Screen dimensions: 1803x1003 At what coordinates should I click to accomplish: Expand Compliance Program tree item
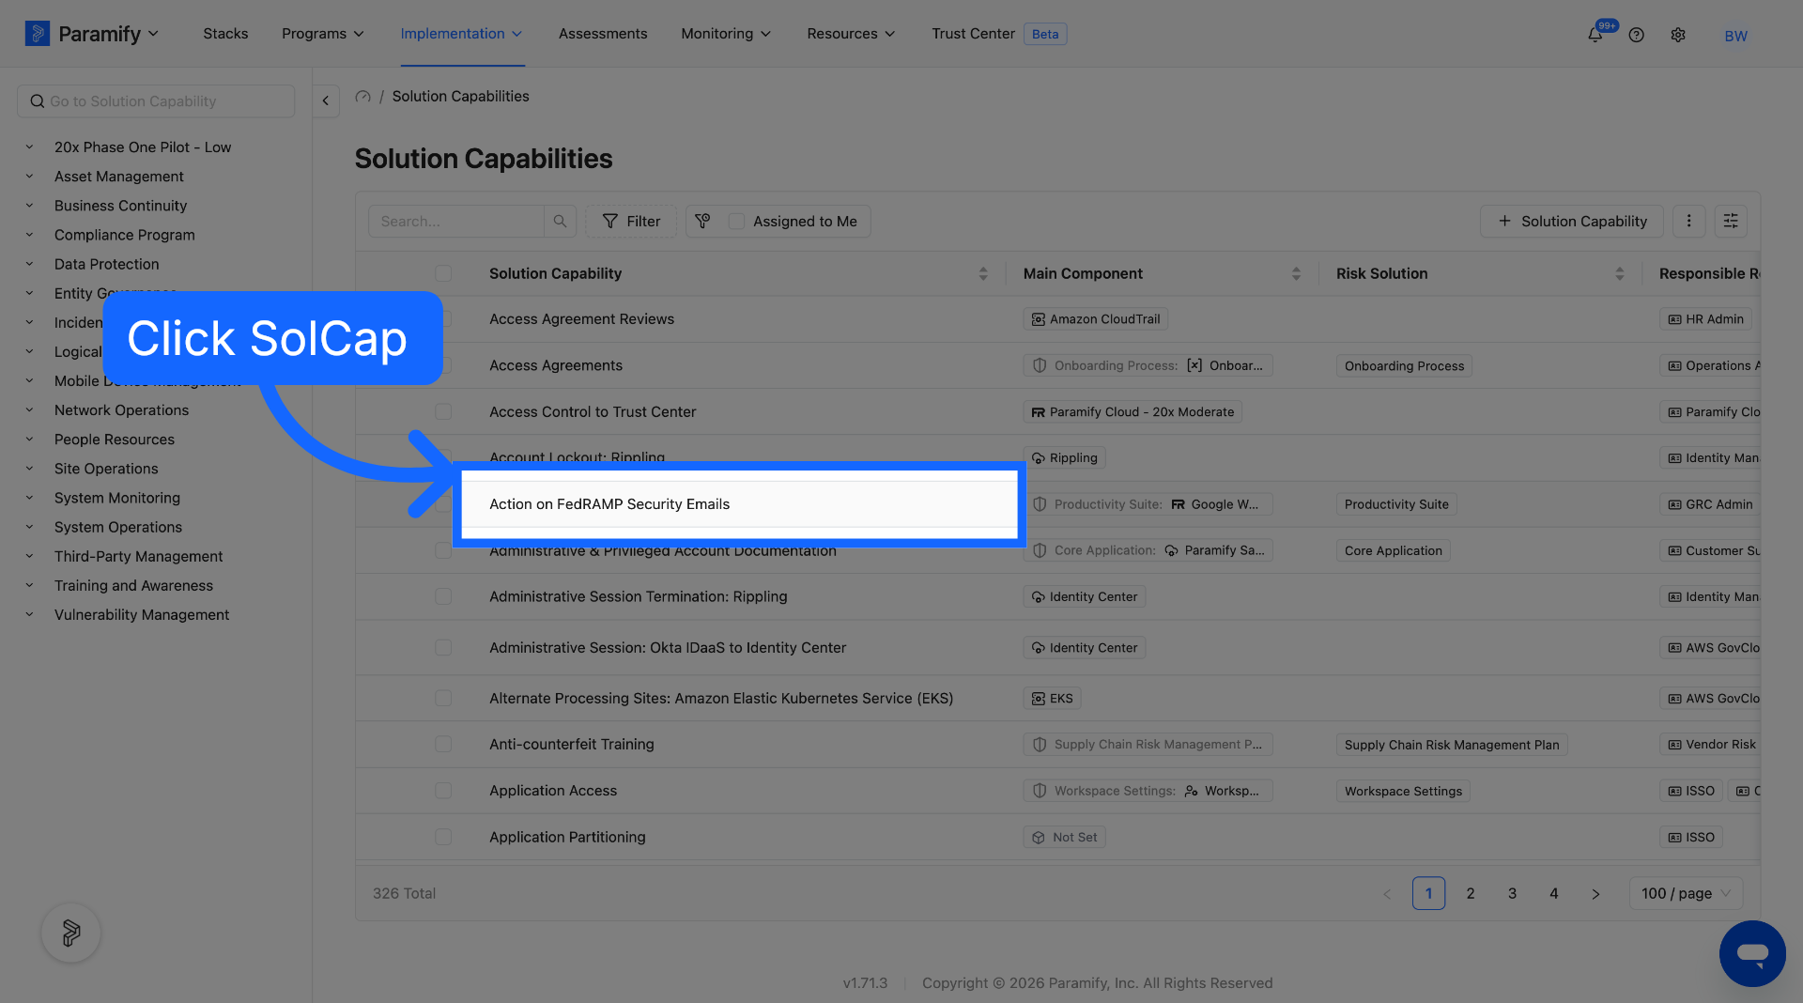click(29, 235)
